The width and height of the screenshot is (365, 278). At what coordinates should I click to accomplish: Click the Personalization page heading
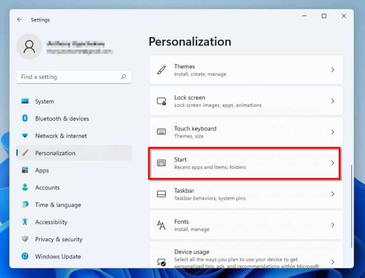point(190,42)
